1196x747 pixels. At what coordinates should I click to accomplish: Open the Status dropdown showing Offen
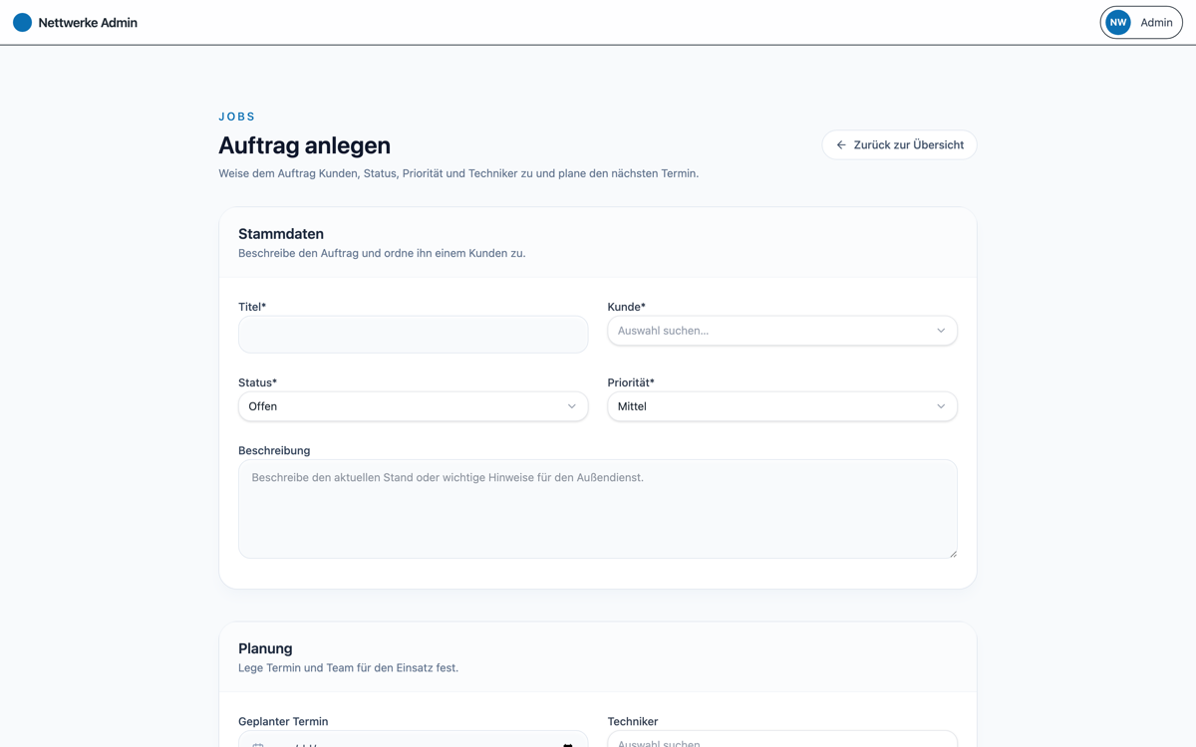click(413, 406)
